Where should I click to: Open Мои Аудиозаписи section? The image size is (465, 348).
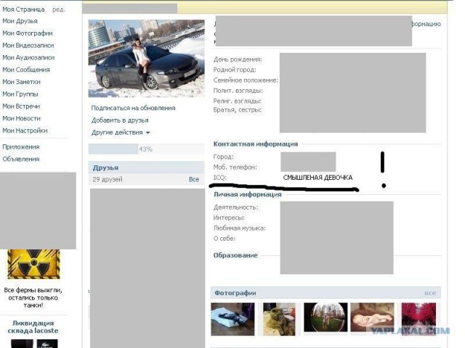click(x=28, y=57)
